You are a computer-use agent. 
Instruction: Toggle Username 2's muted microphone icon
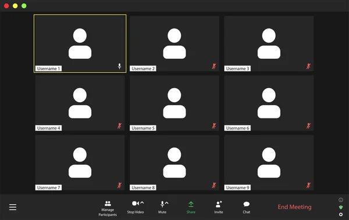pos(214,66)
